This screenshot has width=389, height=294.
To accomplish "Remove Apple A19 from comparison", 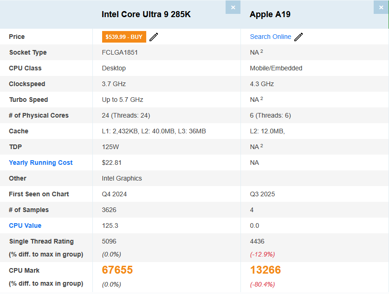I will coord(381,7).
